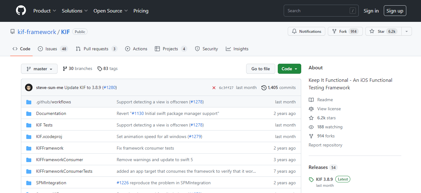Click the Sign up button
Screen dimensions: 421x193
point(395,11)
